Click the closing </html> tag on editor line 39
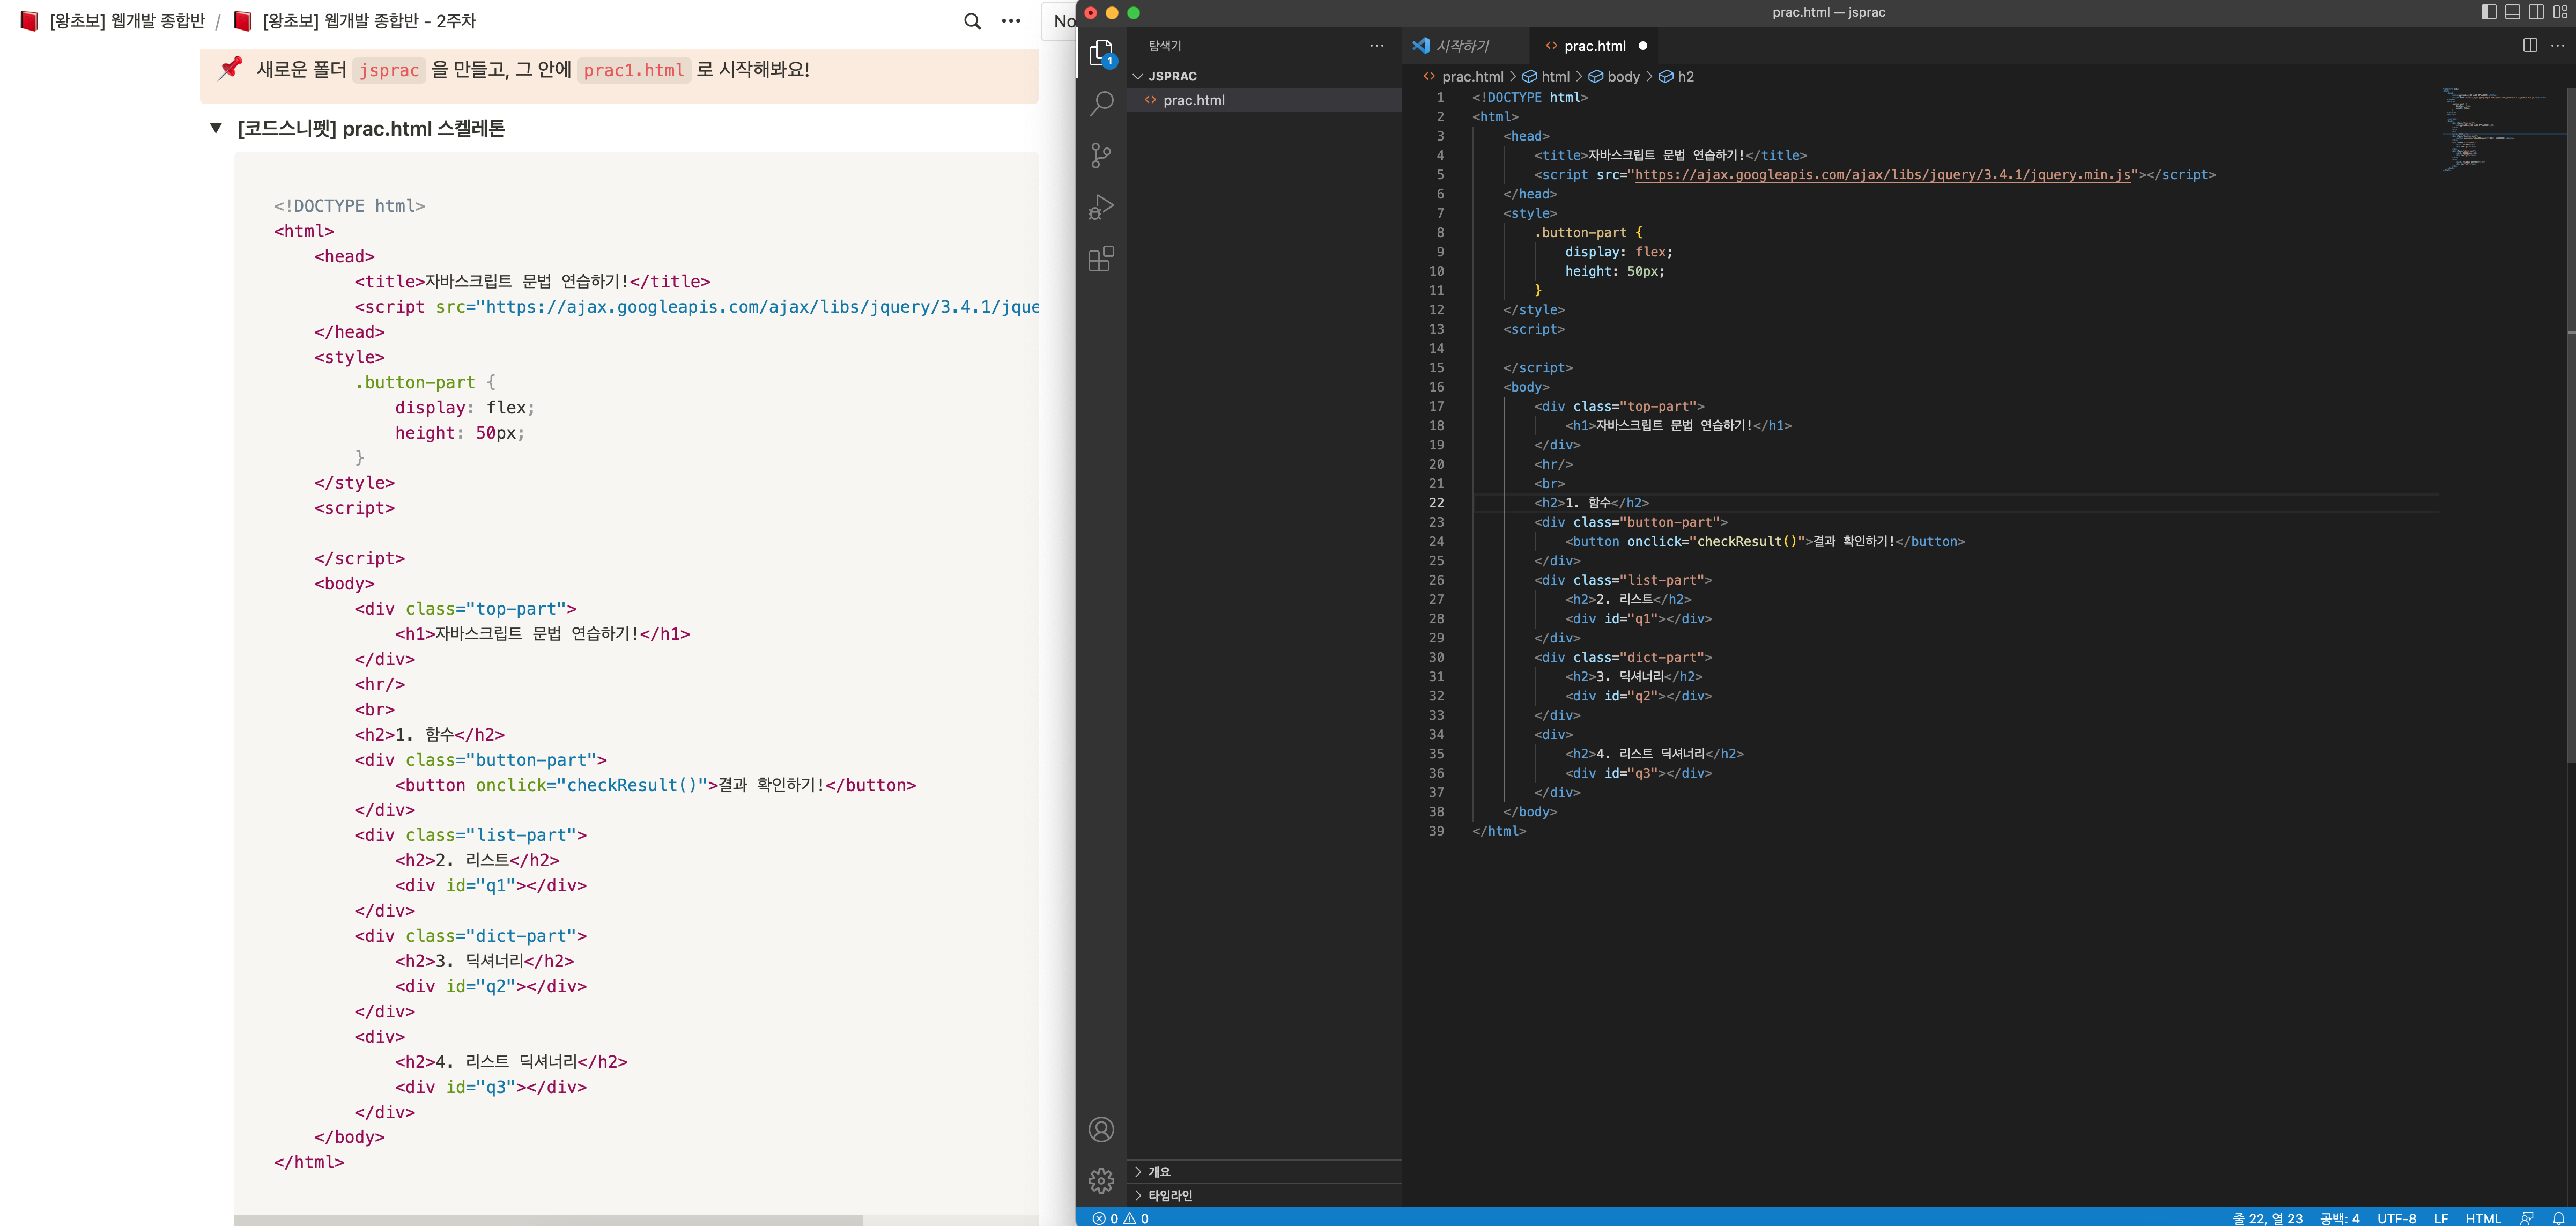The width and height of the screenshot is (2576, 1226). [x=1499, y=831]
